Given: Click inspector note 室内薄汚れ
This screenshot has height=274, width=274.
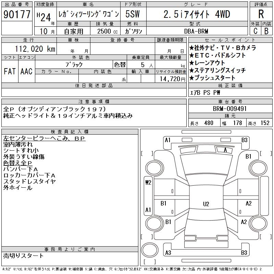Looking at the screenshot, I should coord(18,145).
